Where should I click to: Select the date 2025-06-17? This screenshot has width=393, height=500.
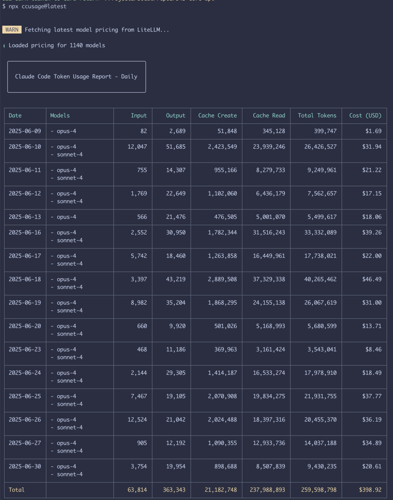tap(25, 256)
